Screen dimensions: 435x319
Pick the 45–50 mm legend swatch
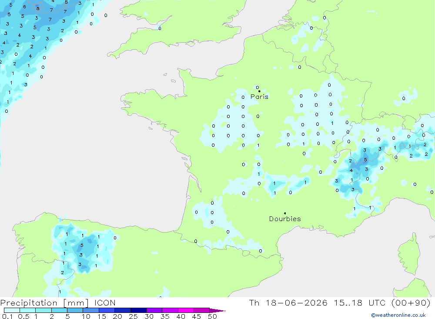(202, 310)
